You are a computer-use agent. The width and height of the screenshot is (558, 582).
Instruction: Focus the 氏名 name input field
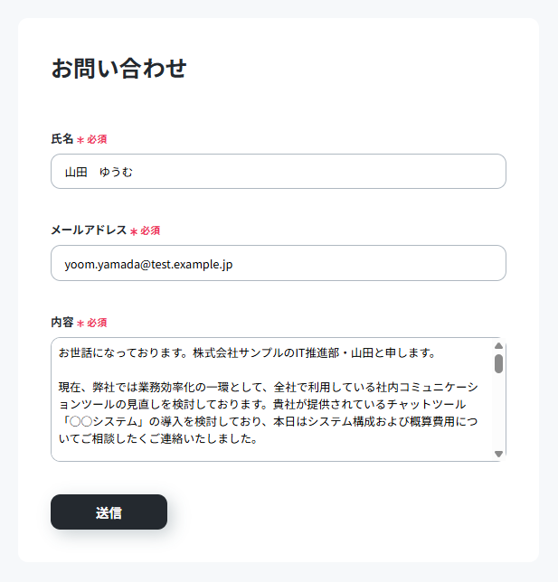coord(279,172)
